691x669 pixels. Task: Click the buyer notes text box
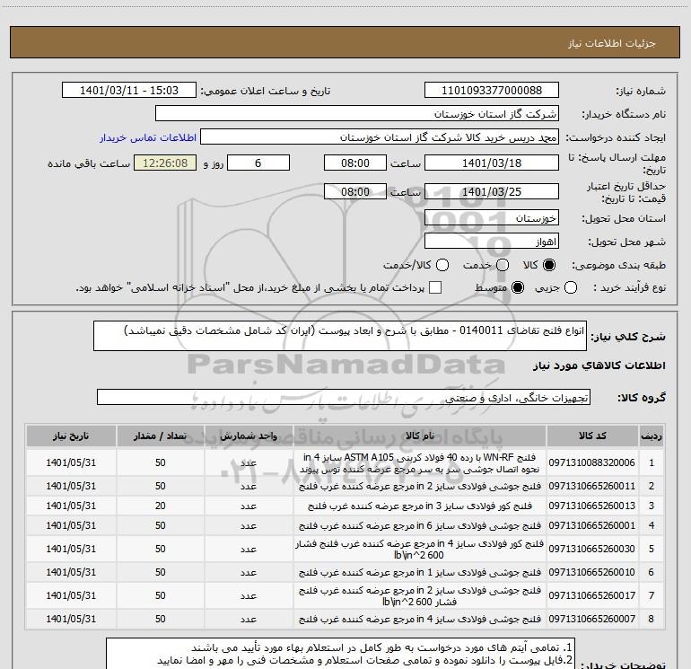[341, 654]
